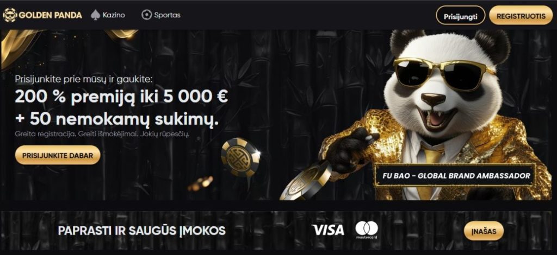557x255 pixels.
Task: Click the football icon beside Sportas
Action: [x=146, y=15]
